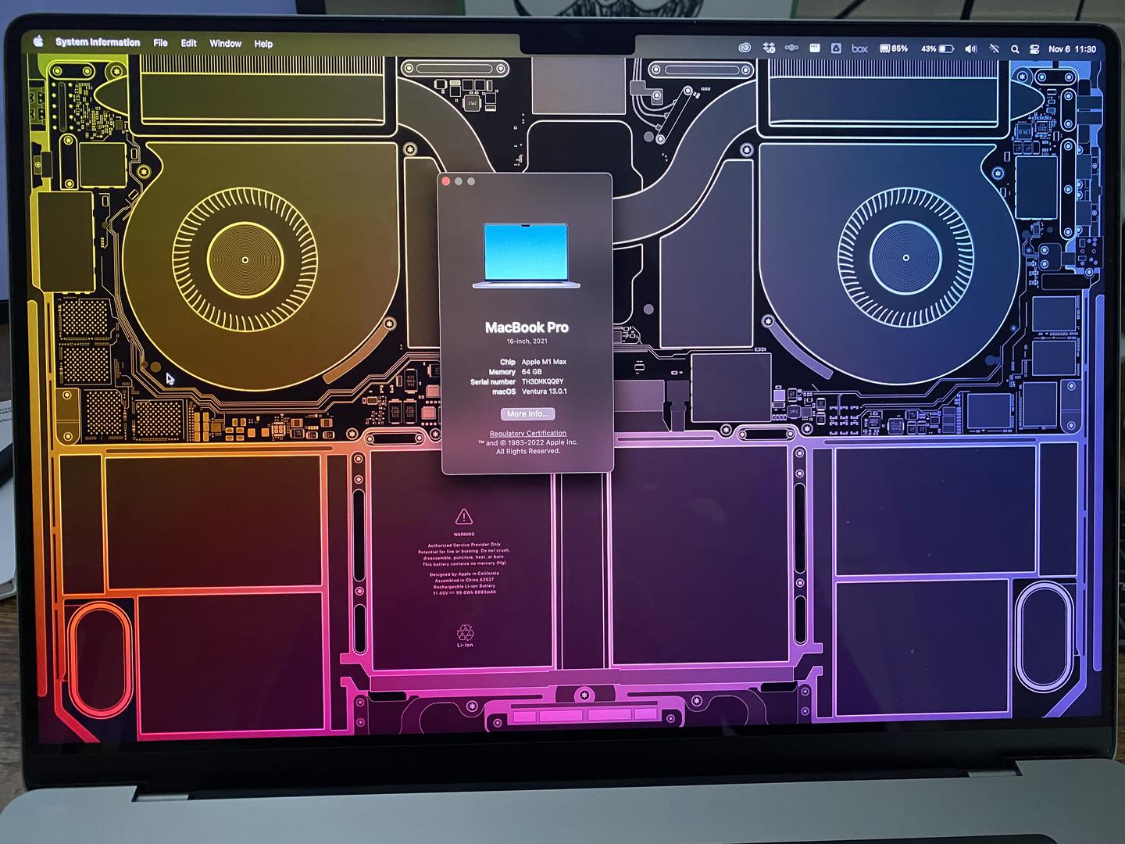
Task: Click the calendar-style menu bar icon
Action: click(x=814, y=48)
